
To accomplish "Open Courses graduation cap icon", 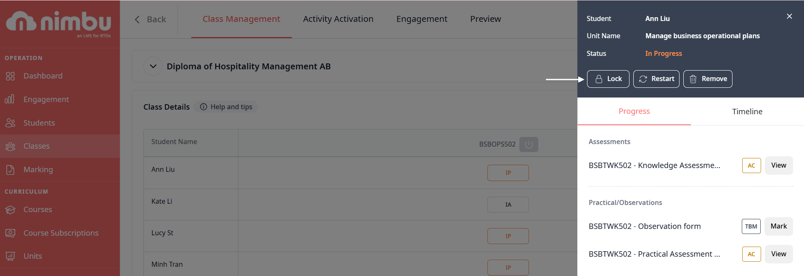I will pyautogui.click(x=10, y=210).
